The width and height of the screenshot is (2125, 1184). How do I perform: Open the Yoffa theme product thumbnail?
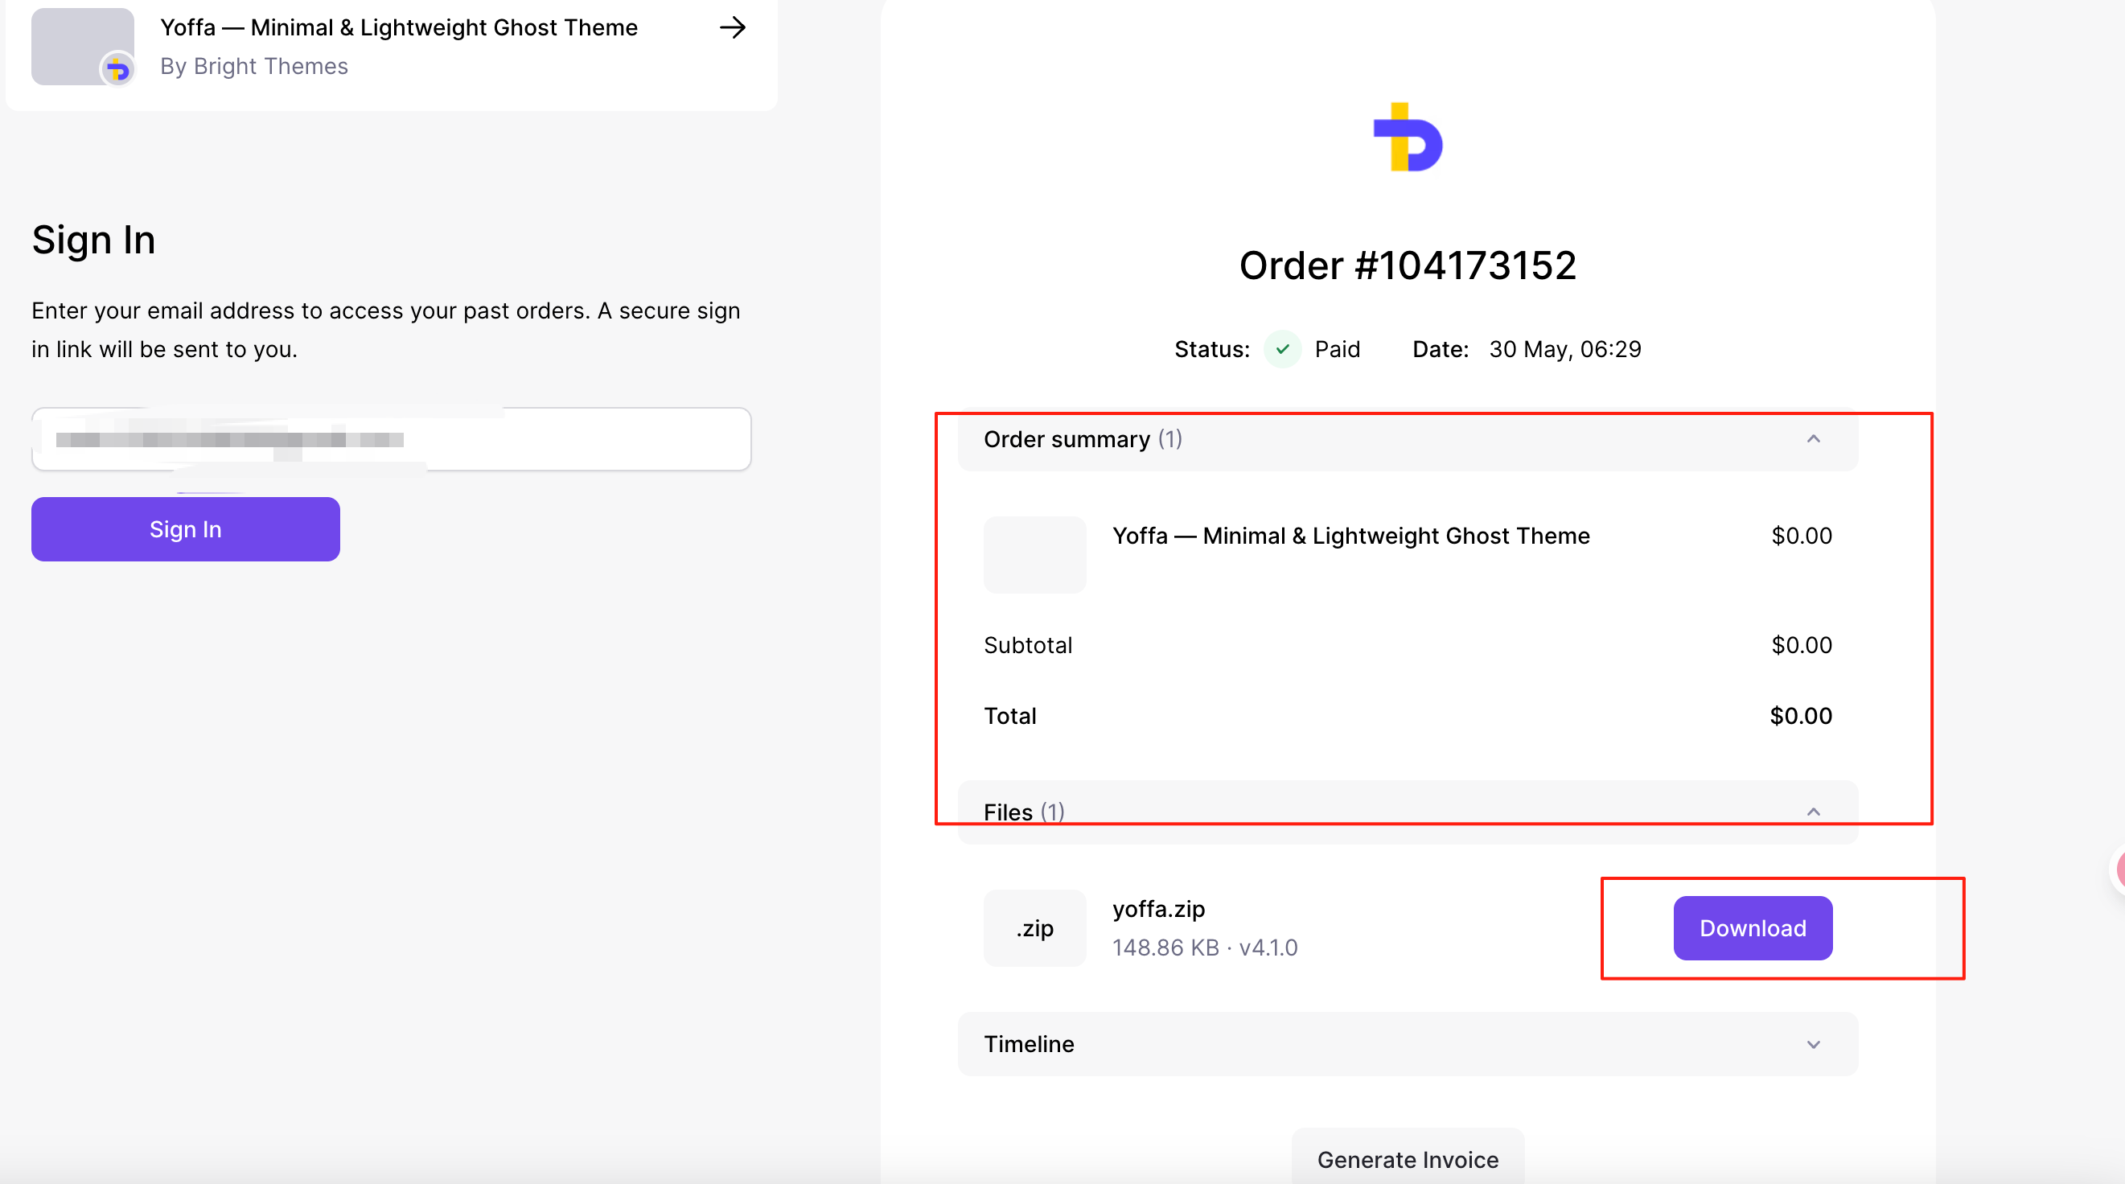click(x=83, y=46)
